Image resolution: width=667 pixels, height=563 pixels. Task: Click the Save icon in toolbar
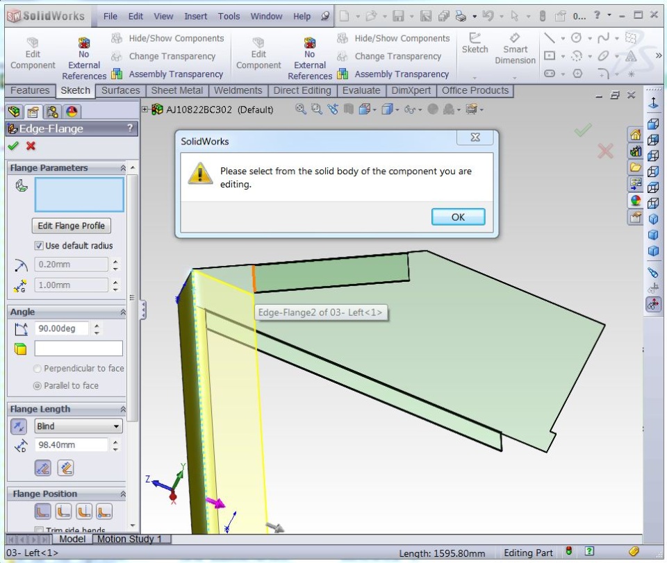398,16
